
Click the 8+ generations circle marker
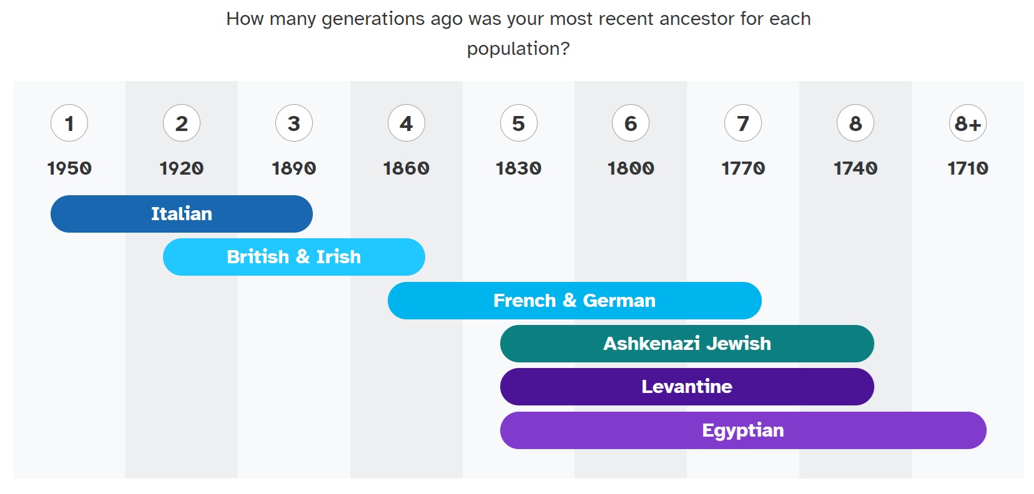[968, 123]
